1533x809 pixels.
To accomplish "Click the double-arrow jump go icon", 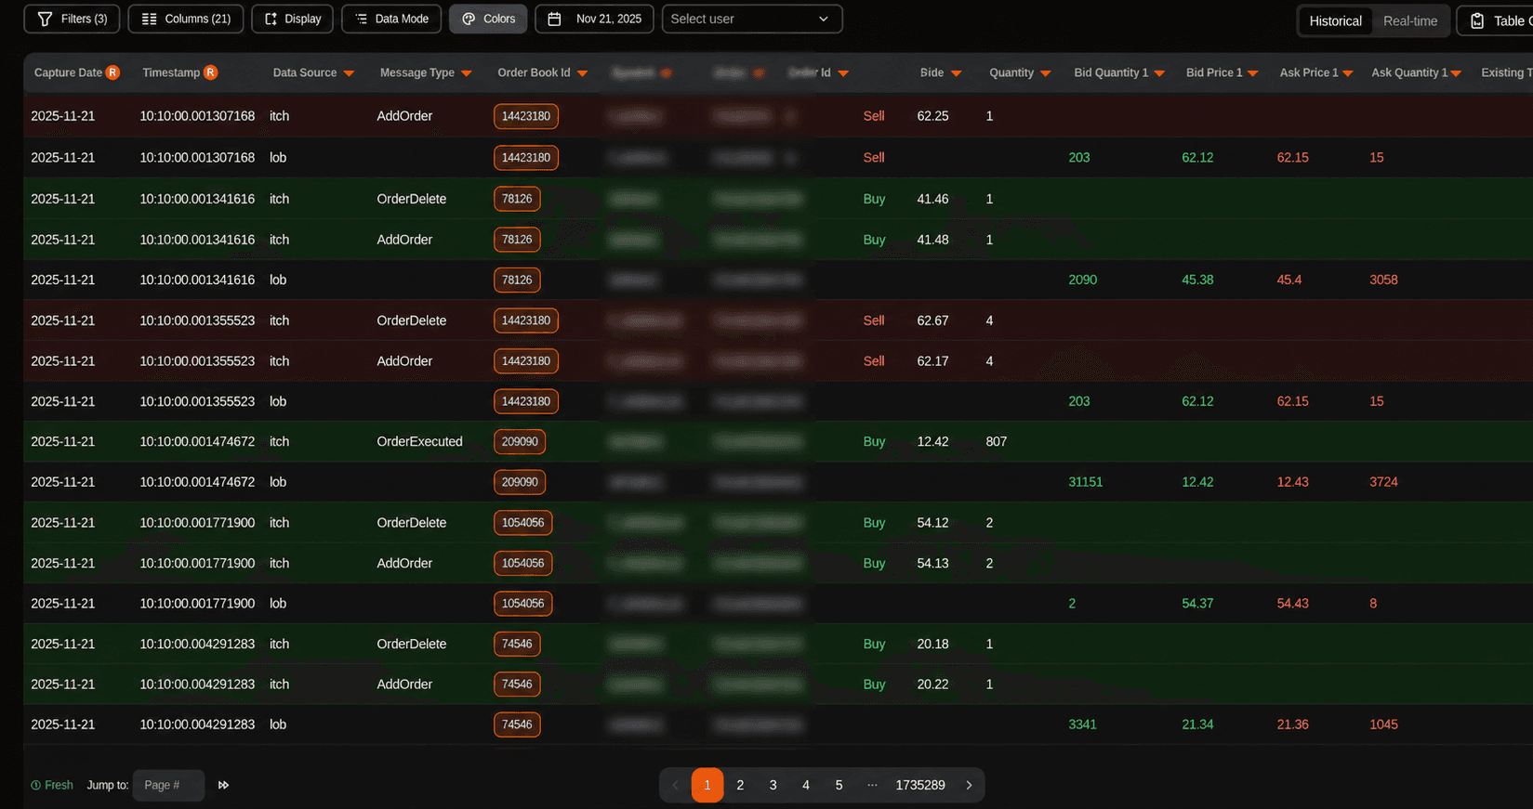I will click(223, 785).
